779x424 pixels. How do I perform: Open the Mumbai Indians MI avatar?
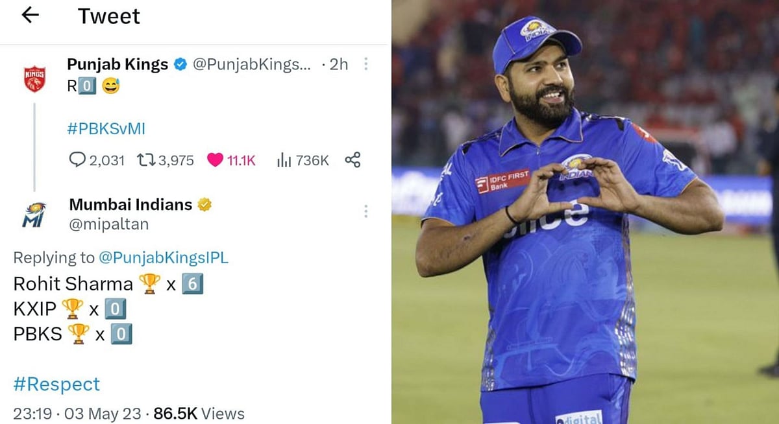coord(34,215)
